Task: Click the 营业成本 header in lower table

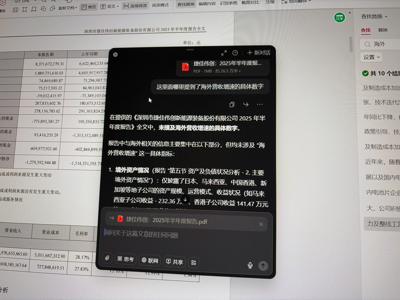Action: pos(50,232)
